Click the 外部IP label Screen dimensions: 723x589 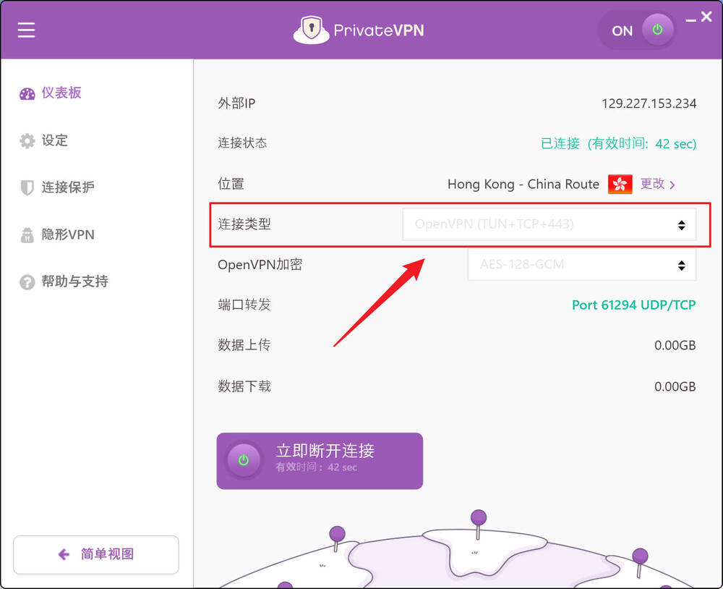236,103
